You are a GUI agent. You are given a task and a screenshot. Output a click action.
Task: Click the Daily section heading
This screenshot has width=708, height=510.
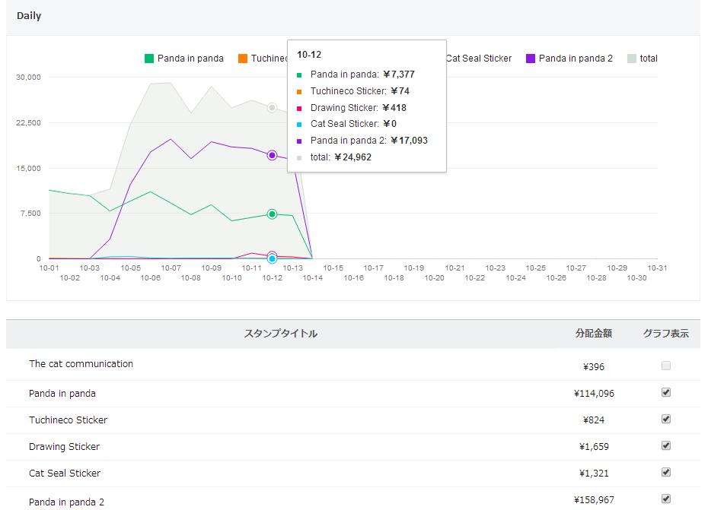pyautogui.click(x=29, y=16)
